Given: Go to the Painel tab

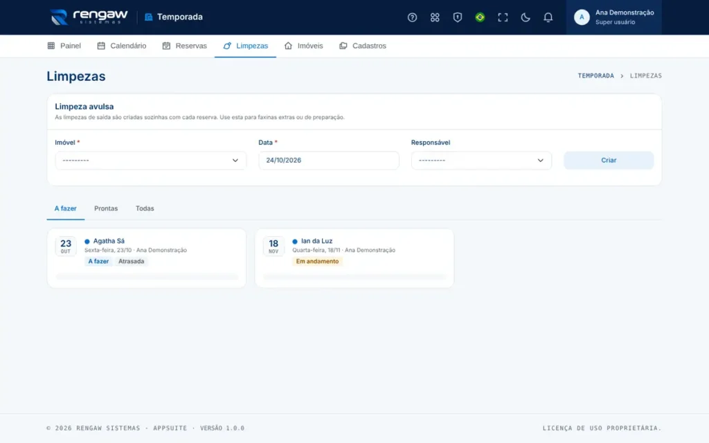Looking at the screenshot, I should [x=64, y=46].
